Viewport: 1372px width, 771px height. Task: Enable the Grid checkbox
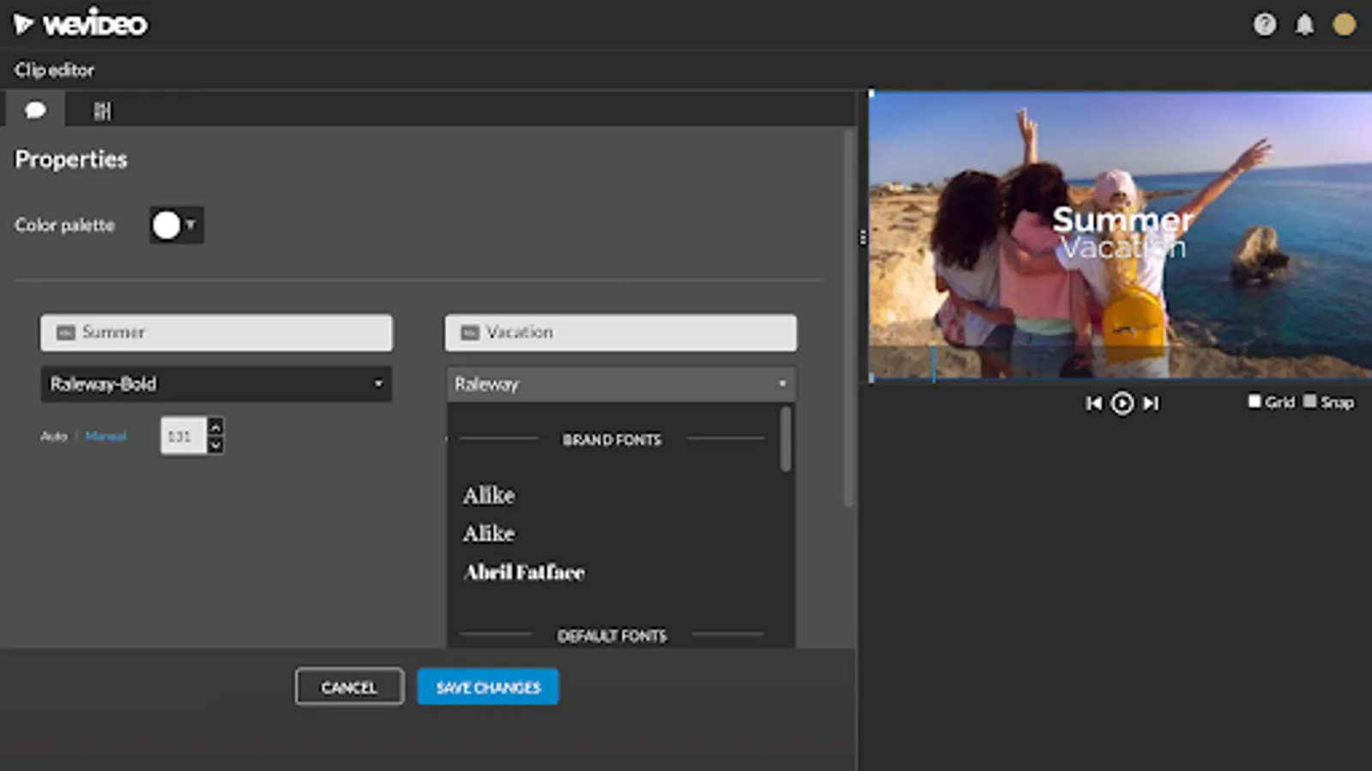(x=1255, y=401)
